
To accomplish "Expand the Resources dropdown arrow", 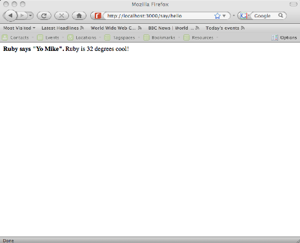I will 217,37.
